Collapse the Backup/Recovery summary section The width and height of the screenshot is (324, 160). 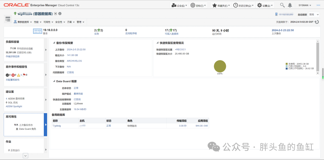click(x=54, y=43)
